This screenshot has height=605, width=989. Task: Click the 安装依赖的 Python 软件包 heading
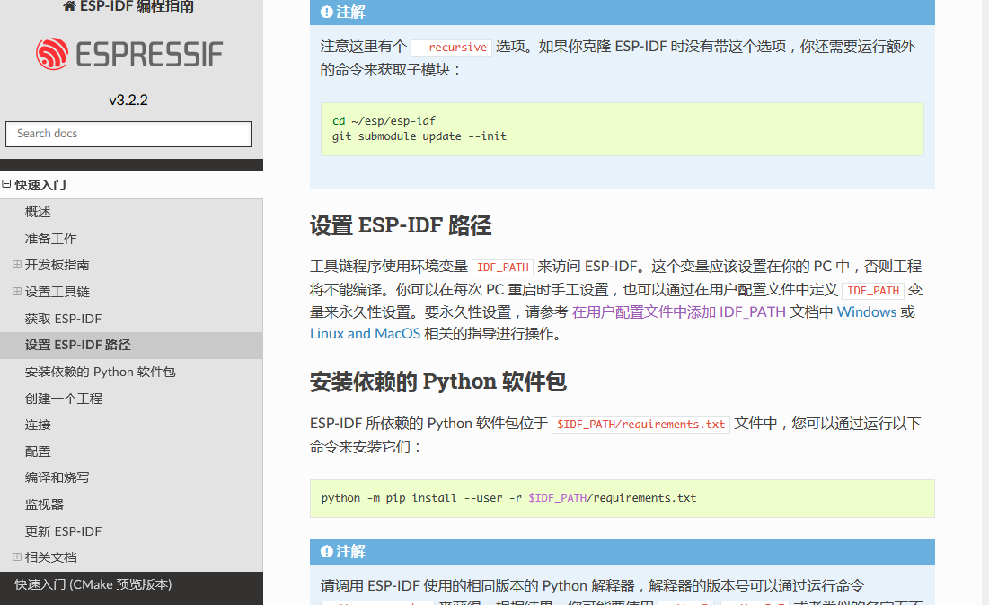(437, 381)
